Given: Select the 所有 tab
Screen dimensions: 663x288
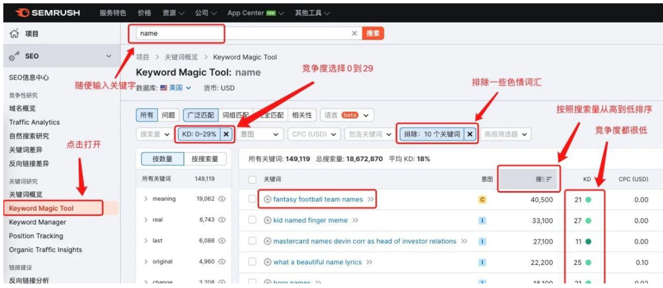Looking at the screenshot, I should click(x=146, y=115).
